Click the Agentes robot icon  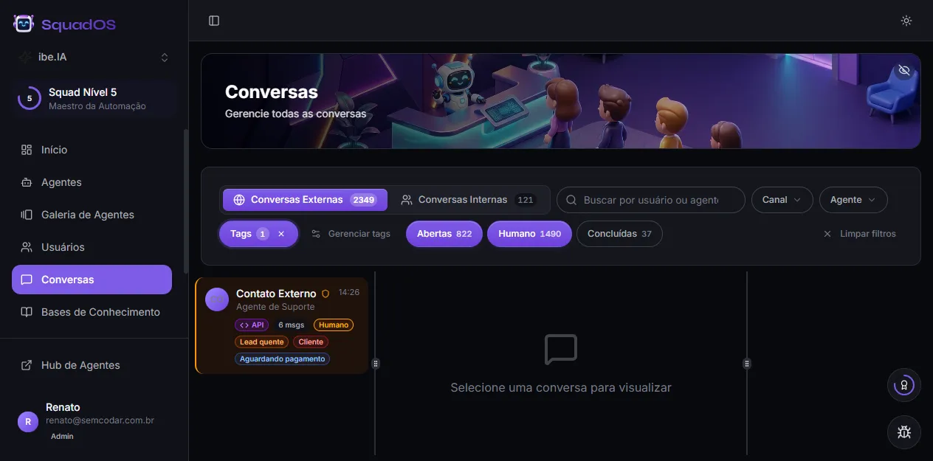(27, 182)
